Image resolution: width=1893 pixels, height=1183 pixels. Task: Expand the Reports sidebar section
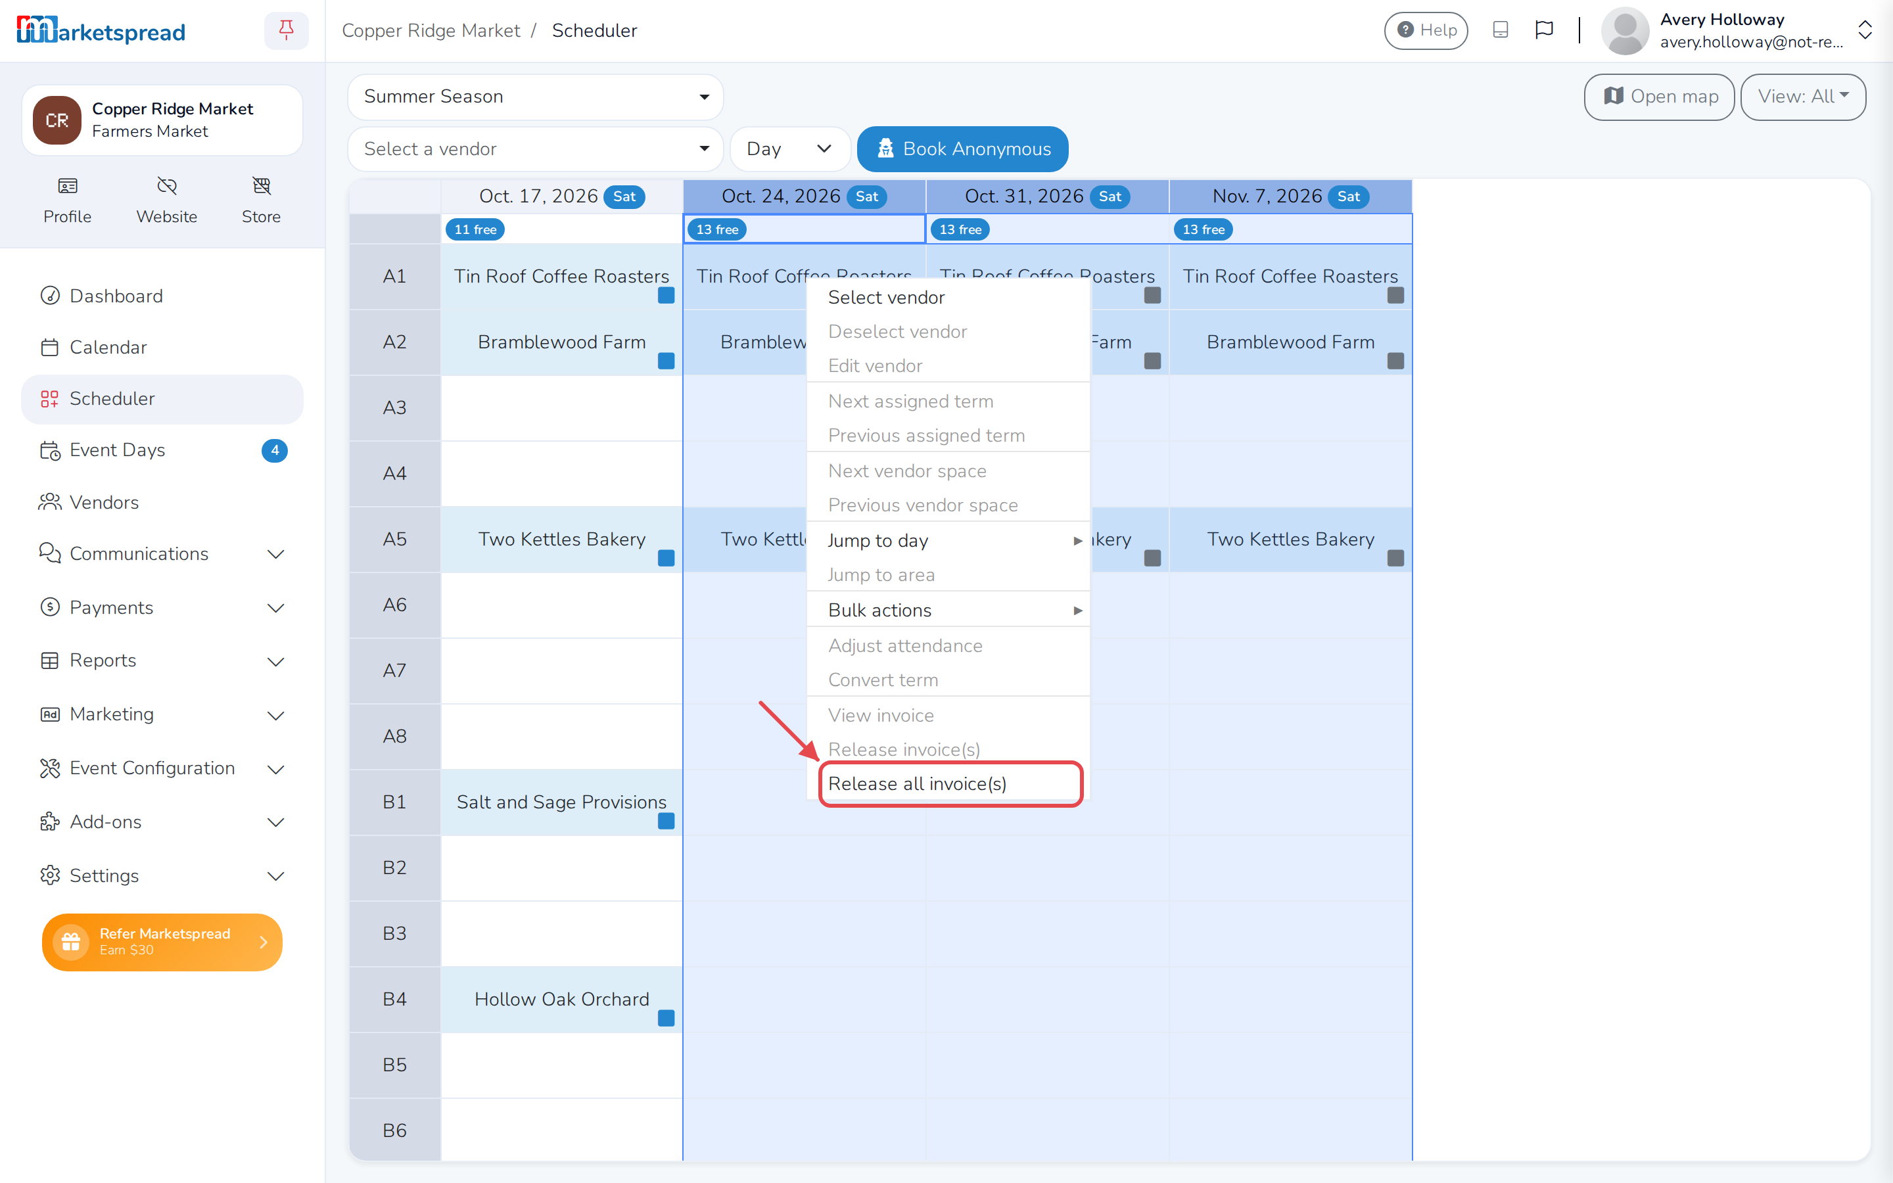pyautogui.click(x=162, y=661)
